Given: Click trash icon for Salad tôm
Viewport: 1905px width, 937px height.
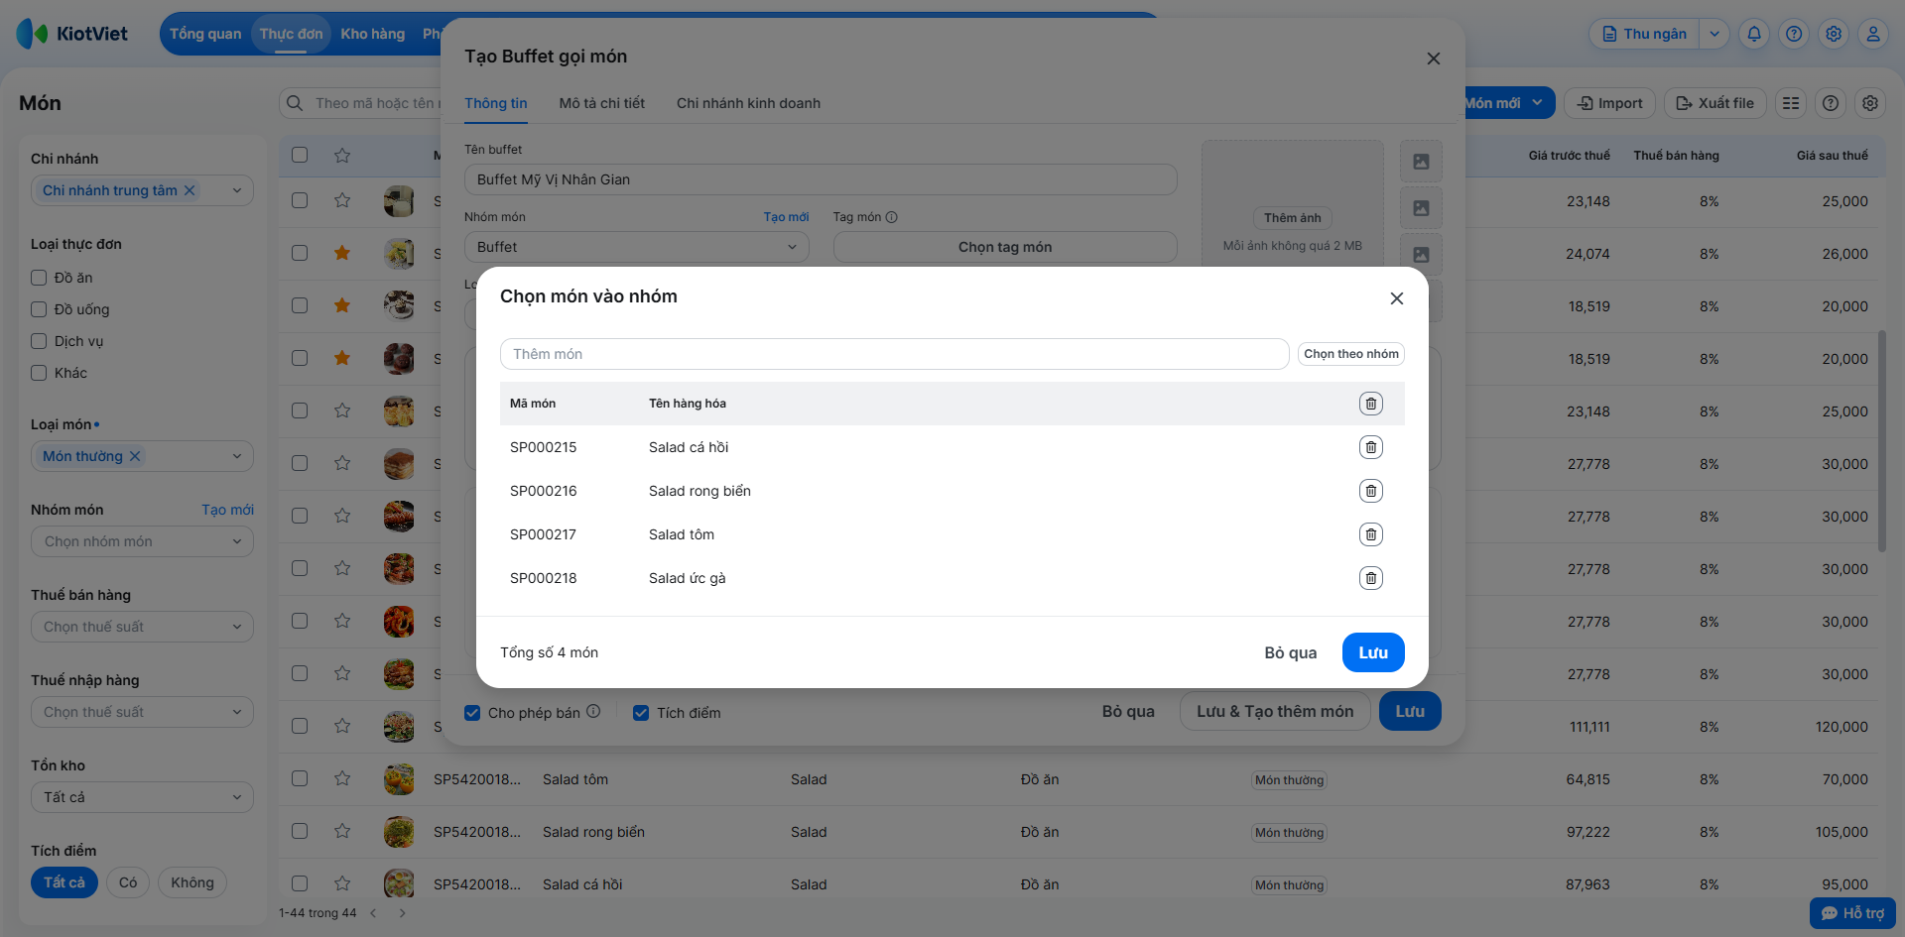Looking at the screenshot, I should coord(1370,534).
